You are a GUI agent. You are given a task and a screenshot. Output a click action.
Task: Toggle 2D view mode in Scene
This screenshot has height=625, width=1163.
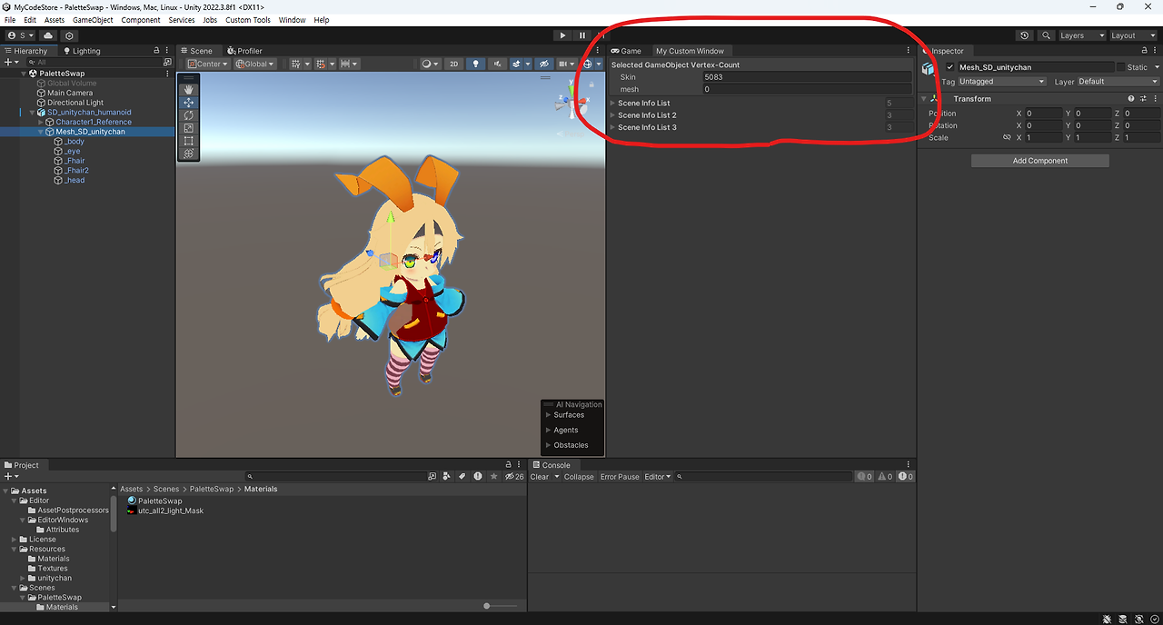tap(454, 64)
